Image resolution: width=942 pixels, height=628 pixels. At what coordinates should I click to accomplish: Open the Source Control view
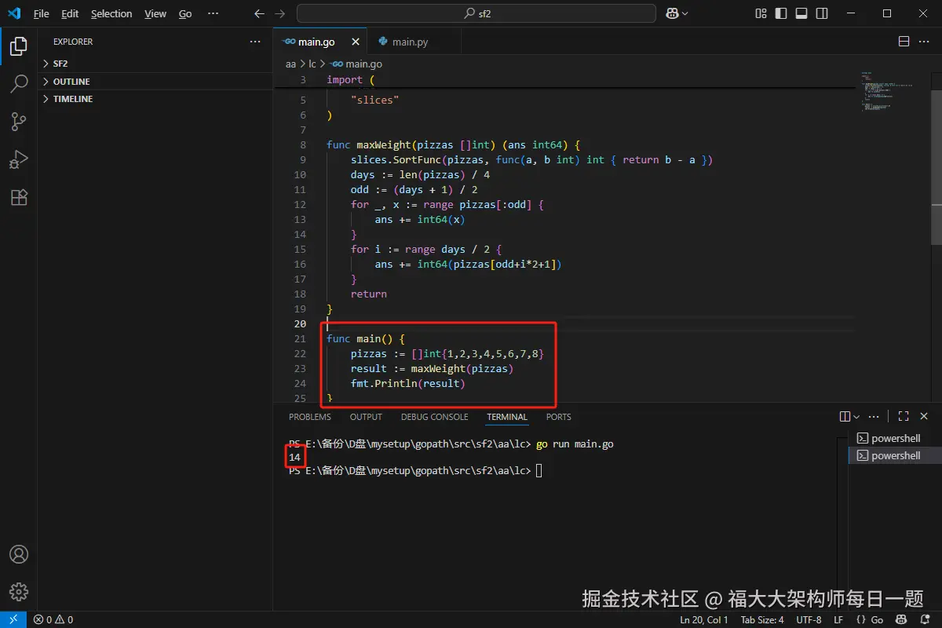click(x=19, y=122)
